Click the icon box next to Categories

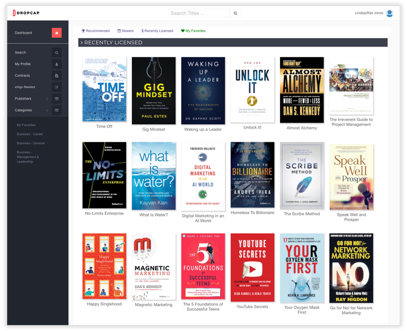click(56, 110)
